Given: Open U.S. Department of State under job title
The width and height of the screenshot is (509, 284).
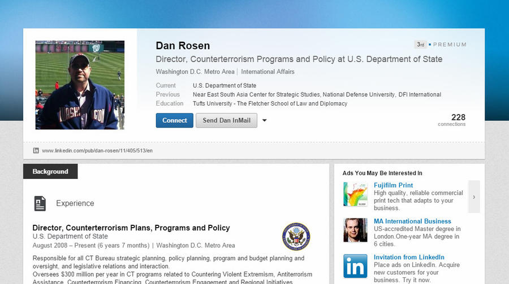Looking at the screenshot, I should [70, 237].
